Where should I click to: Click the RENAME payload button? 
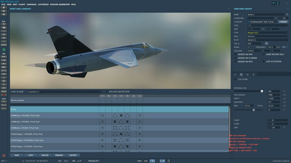[x=59, y=155]
